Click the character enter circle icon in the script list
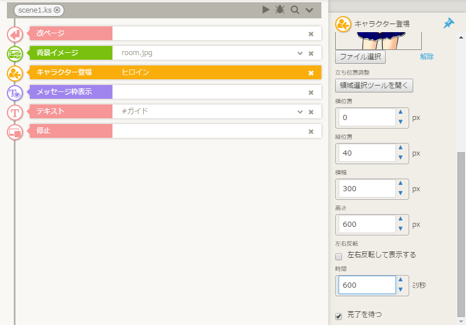This screenshot has height=325, width=466. coord(15,73)
